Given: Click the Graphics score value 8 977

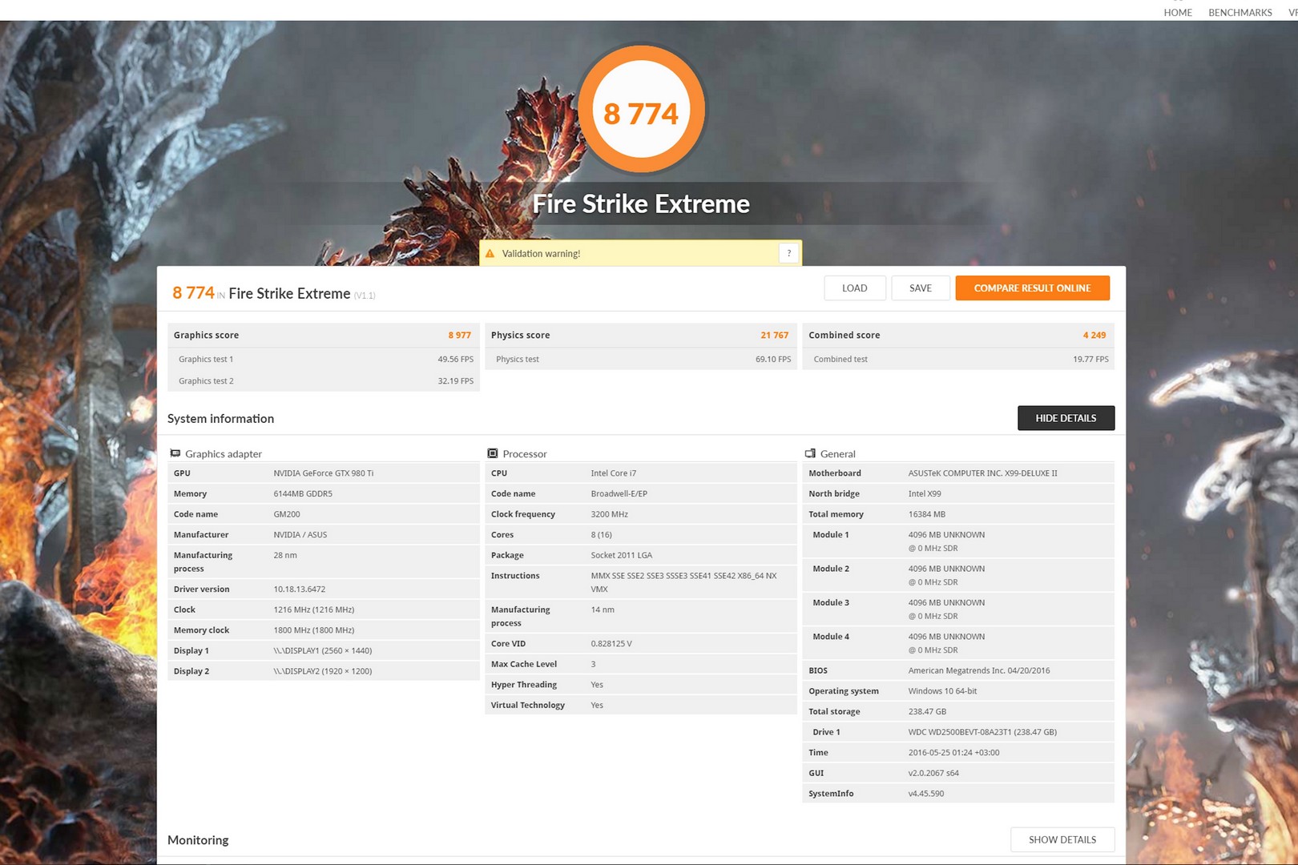Looking at the screenshot, I should [459, 336].
